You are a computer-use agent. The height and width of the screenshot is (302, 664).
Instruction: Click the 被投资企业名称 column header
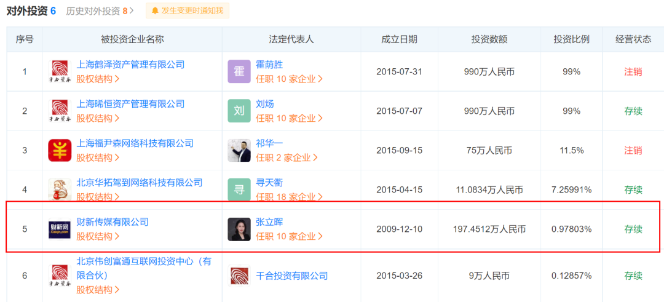click(132, 39)
